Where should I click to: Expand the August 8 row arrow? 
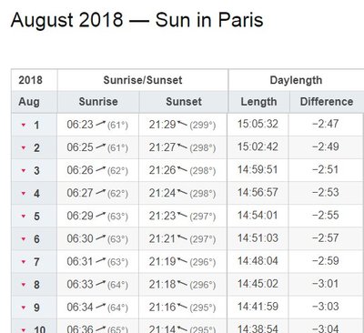click(x=24, y=285)
